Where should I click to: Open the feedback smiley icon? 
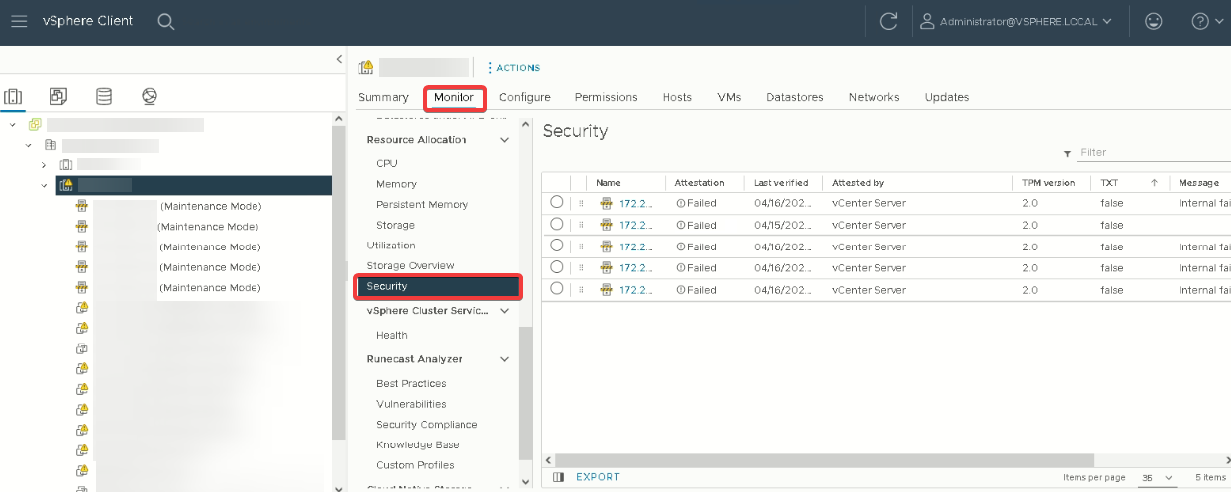coord(1153,21)
